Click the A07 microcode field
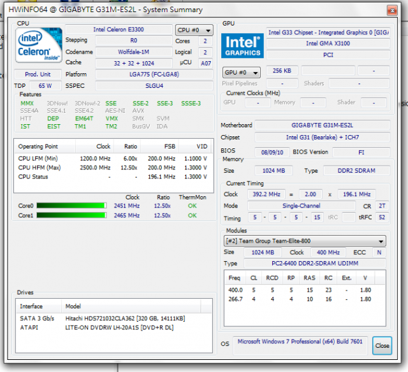408x372 pixels. (x=206, y=63)
